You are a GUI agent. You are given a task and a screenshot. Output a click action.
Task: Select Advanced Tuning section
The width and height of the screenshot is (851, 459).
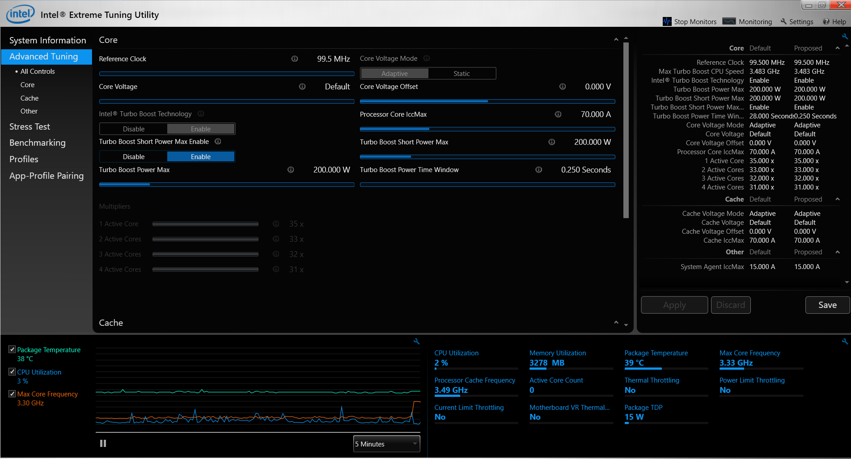pos(47,57)
